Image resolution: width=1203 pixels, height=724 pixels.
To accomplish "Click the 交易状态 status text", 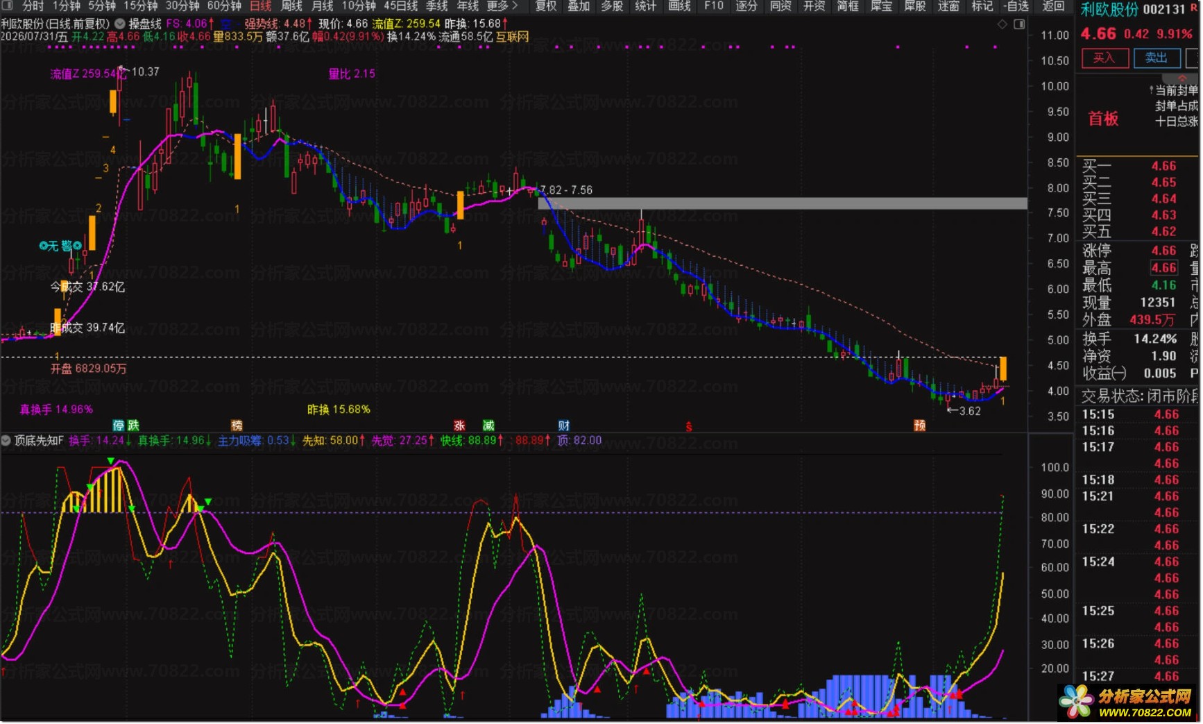I will (1139, 396).
